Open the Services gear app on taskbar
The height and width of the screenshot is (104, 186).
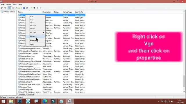pos(70,101)
